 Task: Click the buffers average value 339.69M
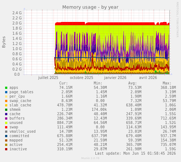click(x=134, y=118)
